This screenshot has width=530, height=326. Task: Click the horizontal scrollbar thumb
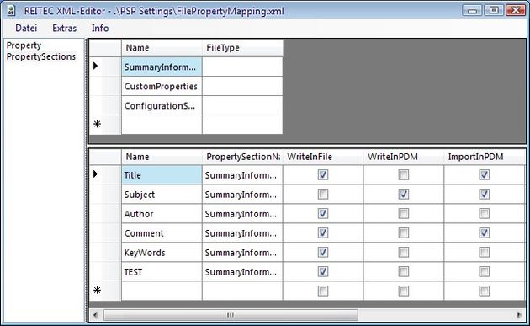pyautogui.click(x=231, y=315)
